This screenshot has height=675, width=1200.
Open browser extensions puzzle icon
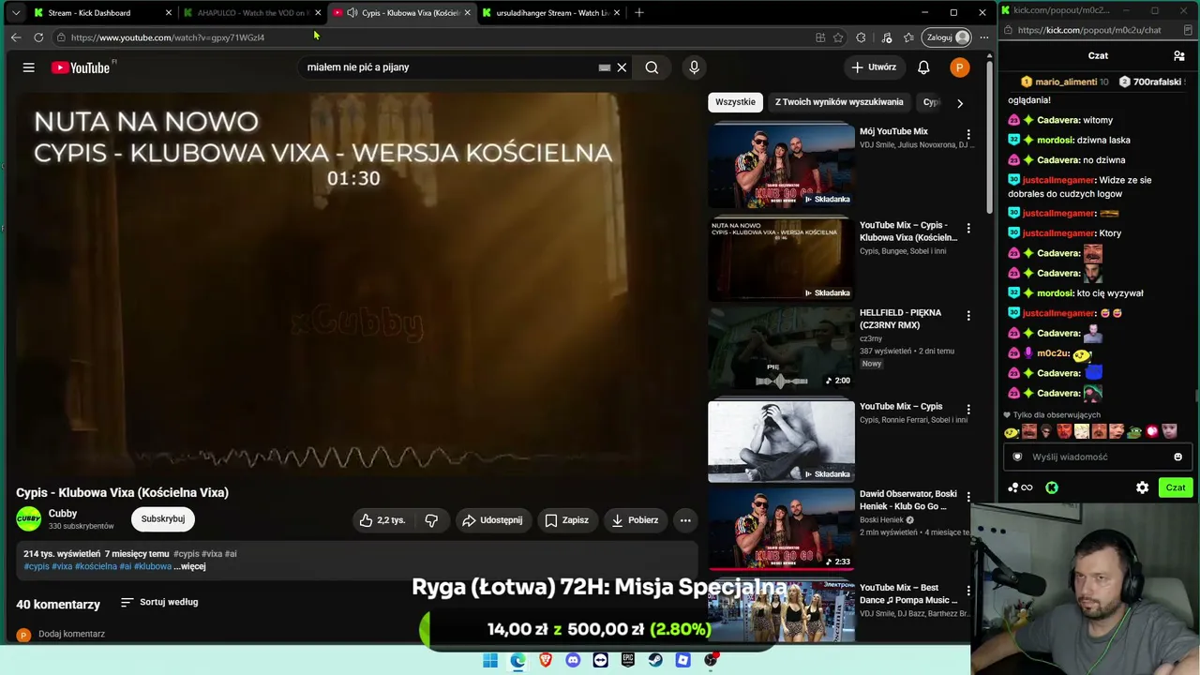tap(861, 37)
